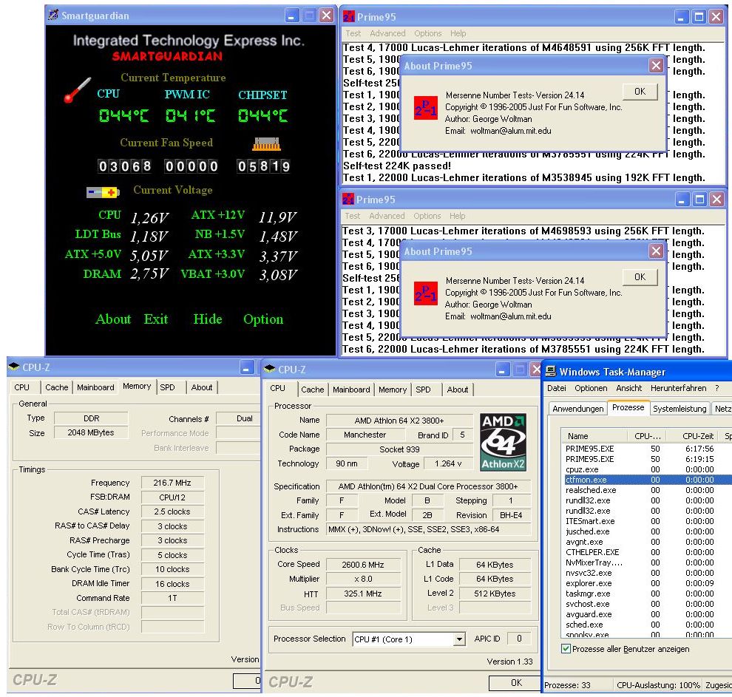The image size is (732, 697).
Task: Open Memory tab in CPU-Z processor window
Action: pyautogui.click(x=393, y=390)
